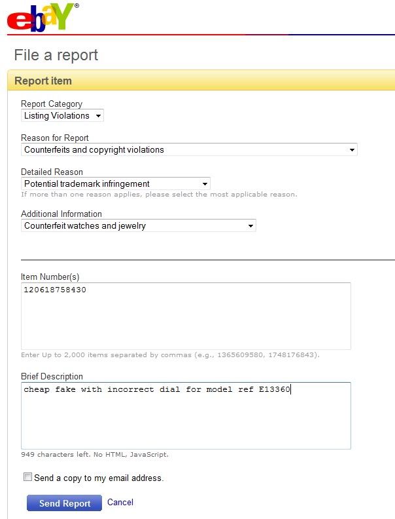Image resolution: width=395 pixels, height=519 pixels.
Task: Focus the Brief Description text area
Action: coord(186,415)
